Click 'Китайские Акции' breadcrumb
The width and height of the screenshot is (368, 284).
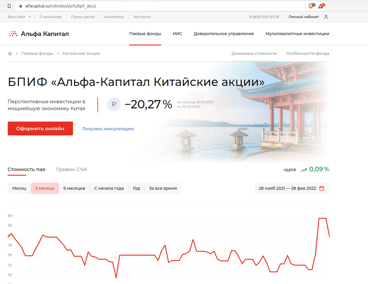tap(81, 53)
